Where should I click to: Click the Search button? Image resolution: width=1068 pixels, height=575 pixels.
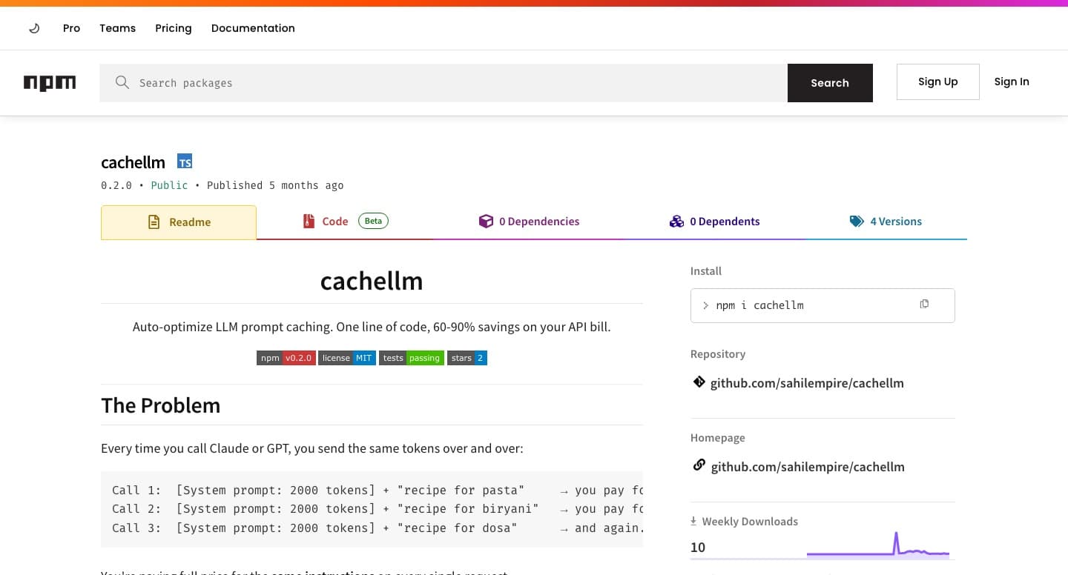[x=830, y=83]
